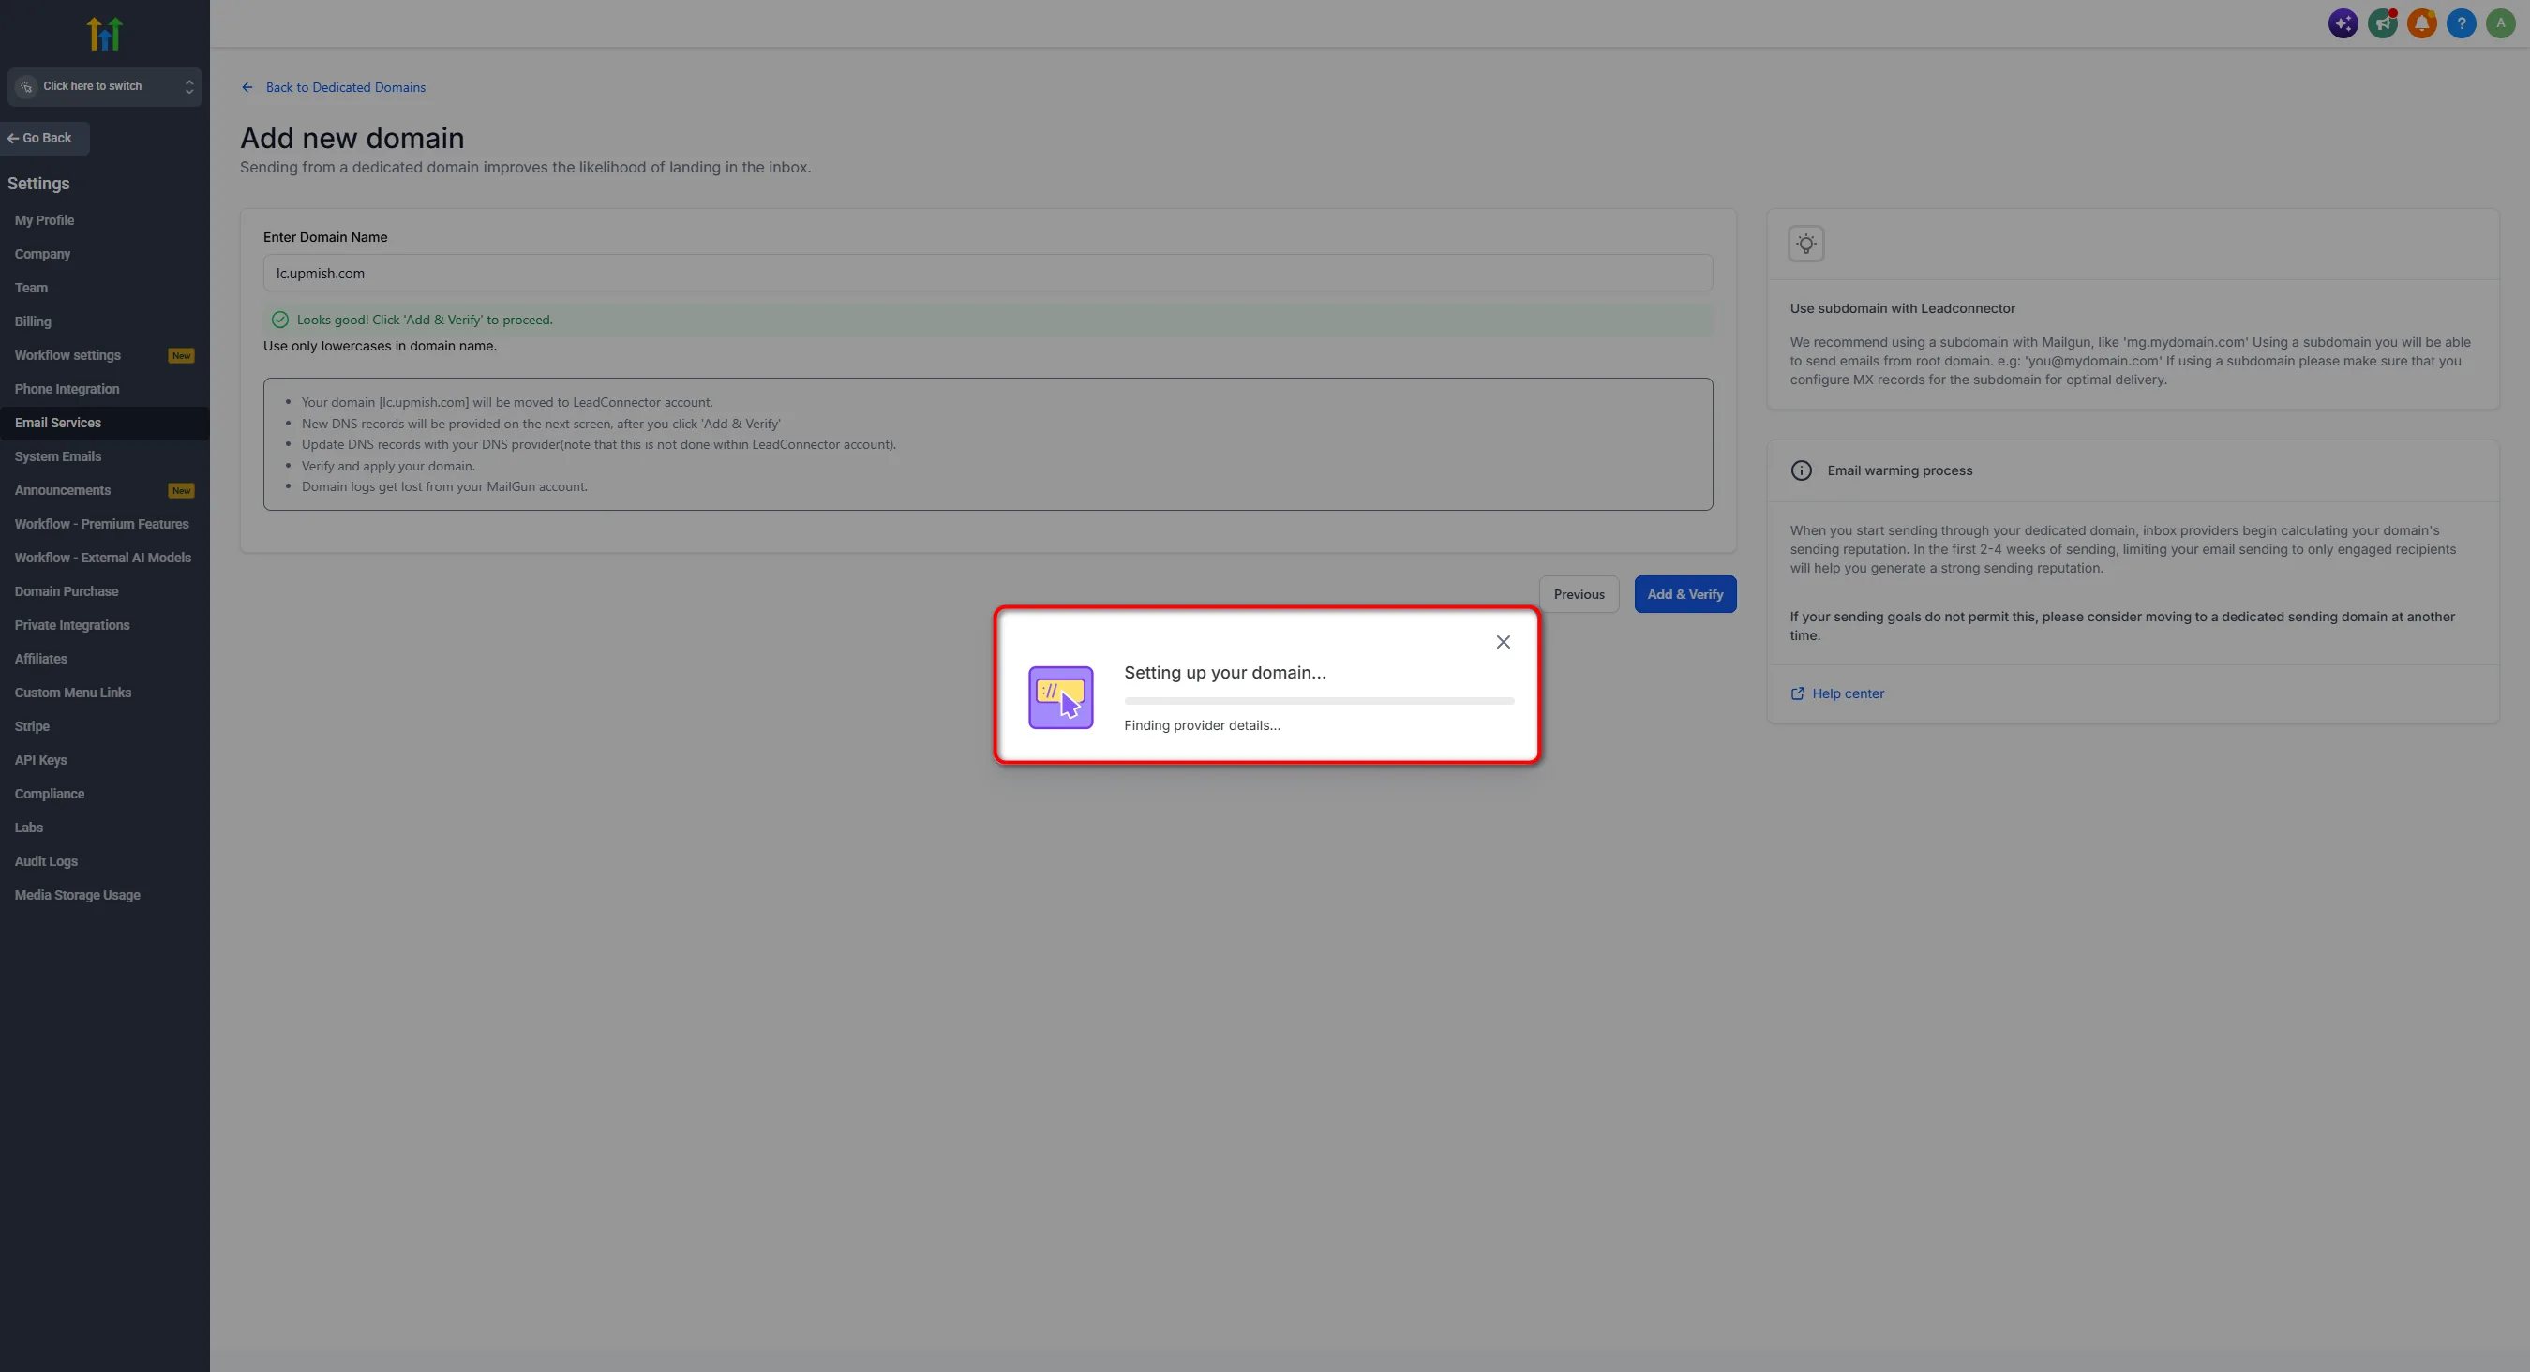Open the help question mark icon

[2462, 22]
